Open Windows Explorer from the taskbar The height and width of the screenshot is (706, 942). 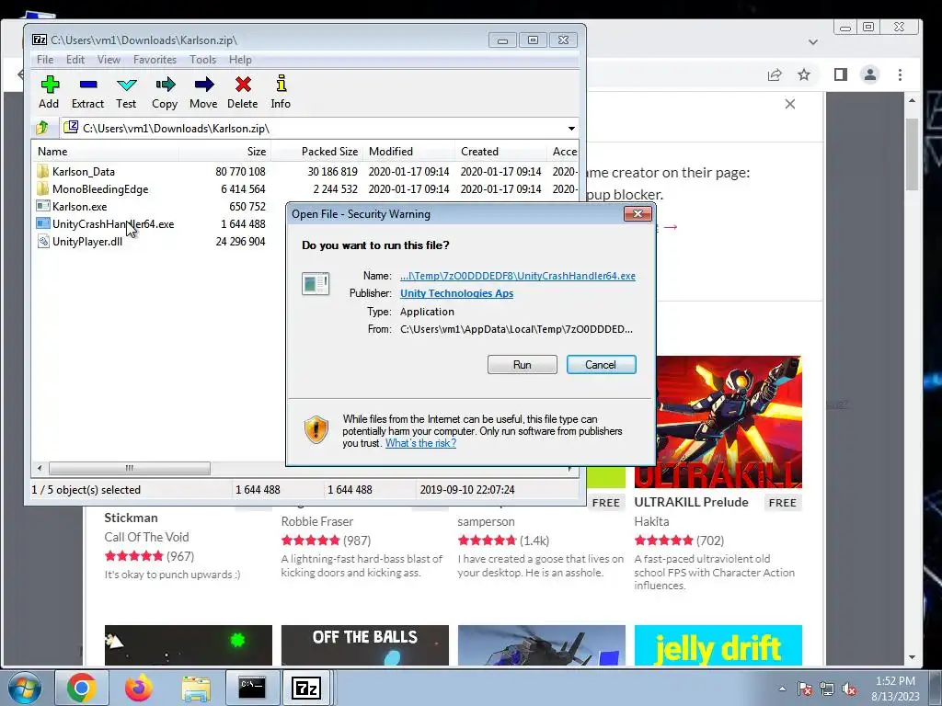[196, 689]
